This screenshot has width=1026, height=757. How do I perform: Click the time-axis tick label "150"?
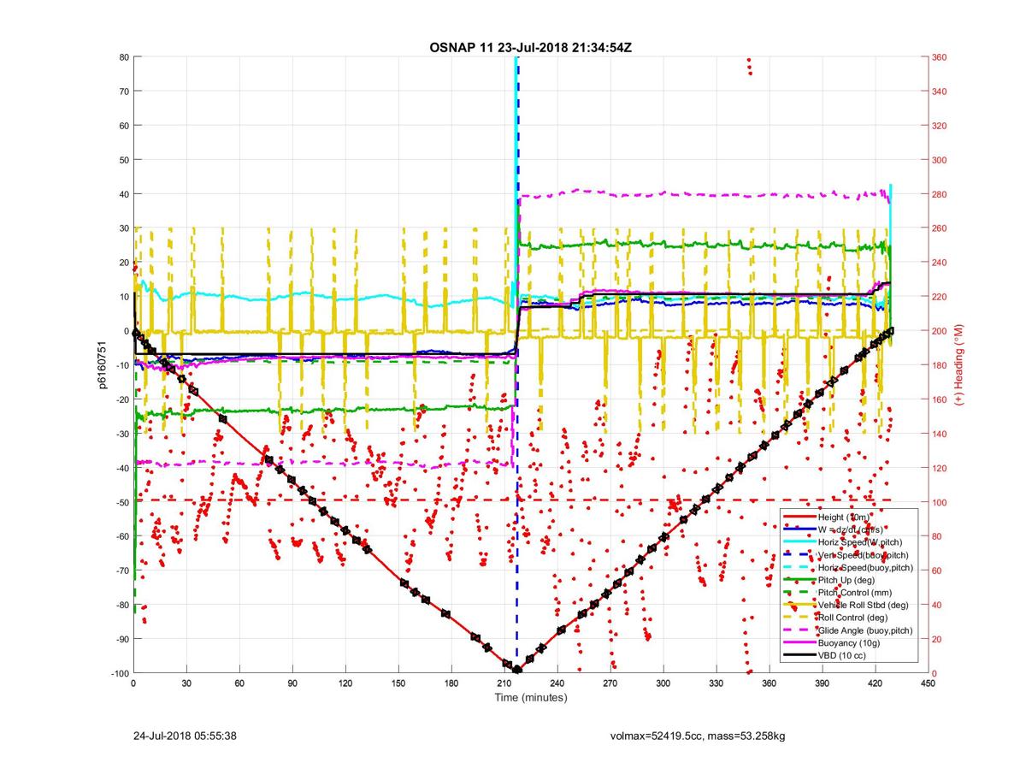point(398,683)
